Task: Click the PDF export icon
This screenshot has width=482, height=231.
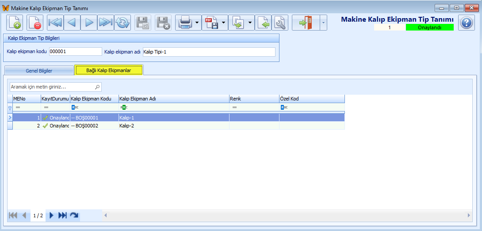Action: [x=211, y=23]
